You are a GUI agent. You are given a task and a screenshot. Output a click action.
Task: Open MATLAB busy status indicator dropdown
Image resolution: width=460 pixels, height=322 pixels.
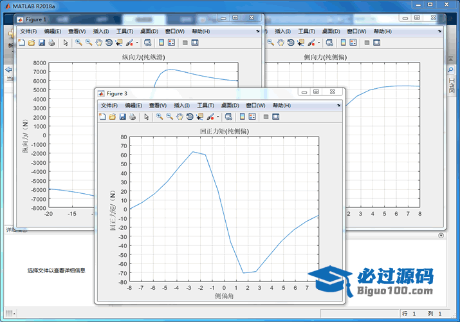[x=10, y=314]
